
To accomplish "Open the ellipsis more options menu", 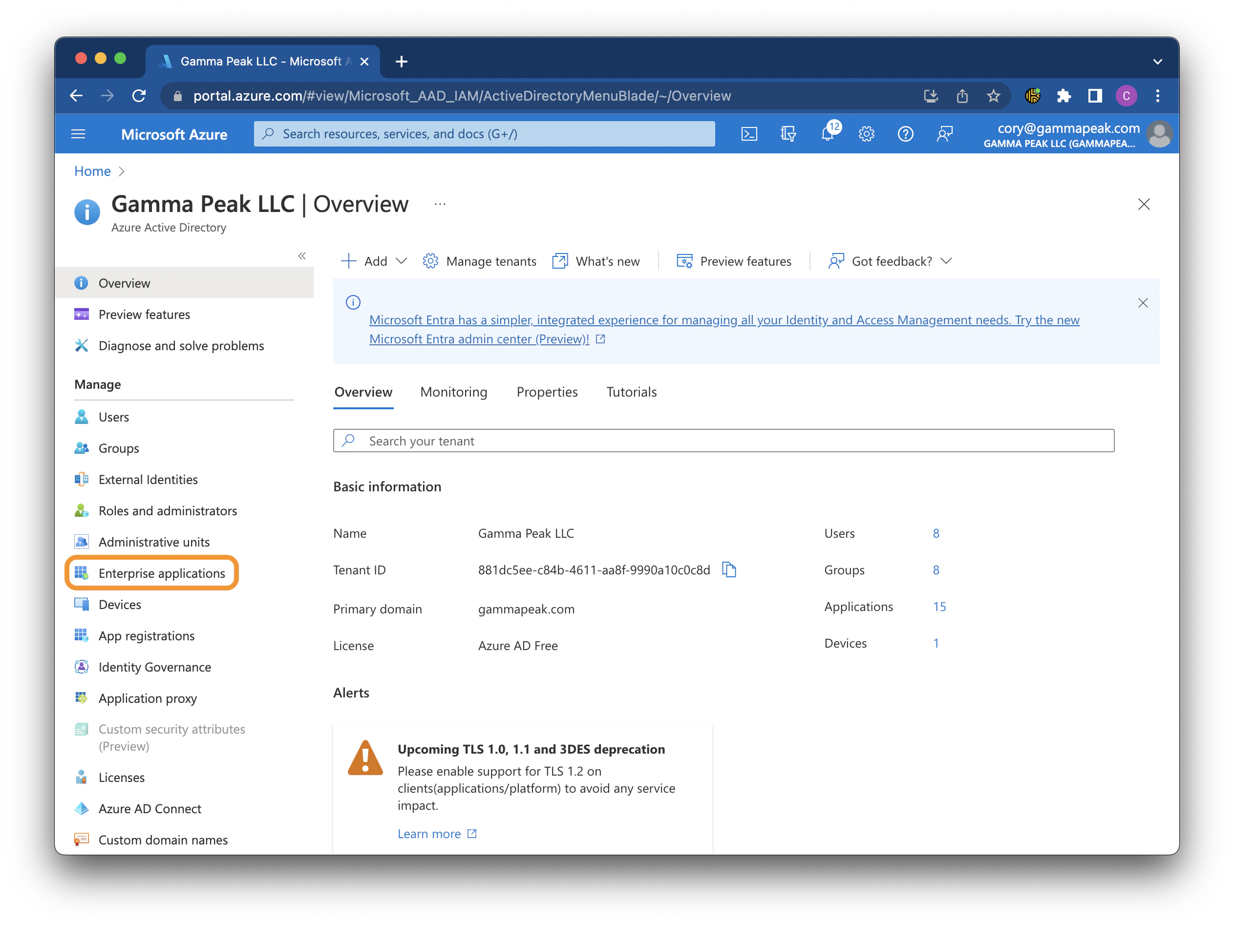I will pyautogui.click(x=440, y=204).
